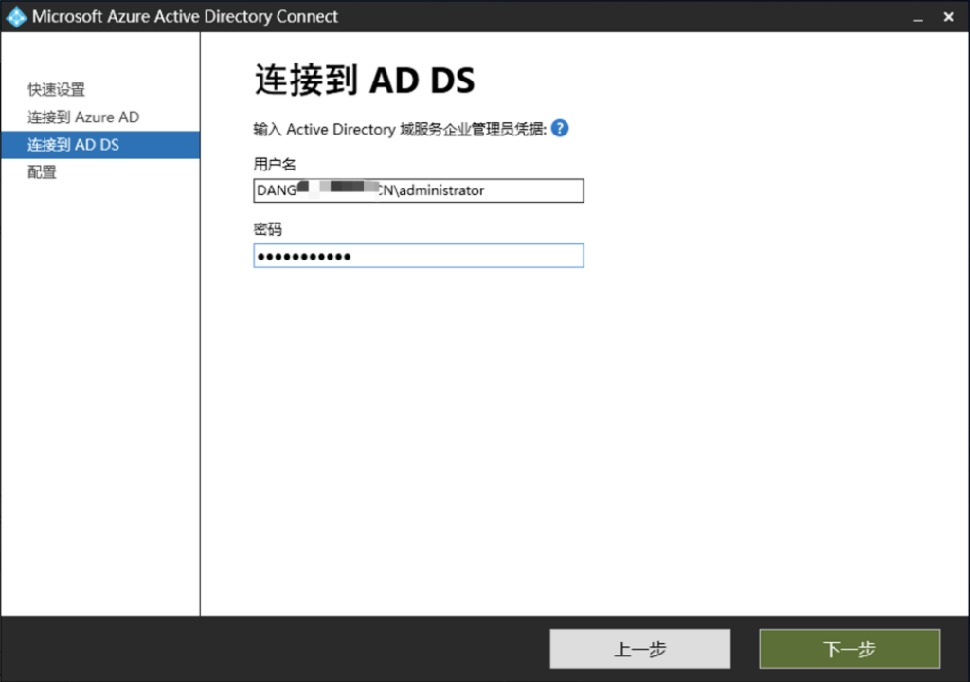Click the 密码 label text
This screenshot has height=682, width=970.
click(268, 229)
